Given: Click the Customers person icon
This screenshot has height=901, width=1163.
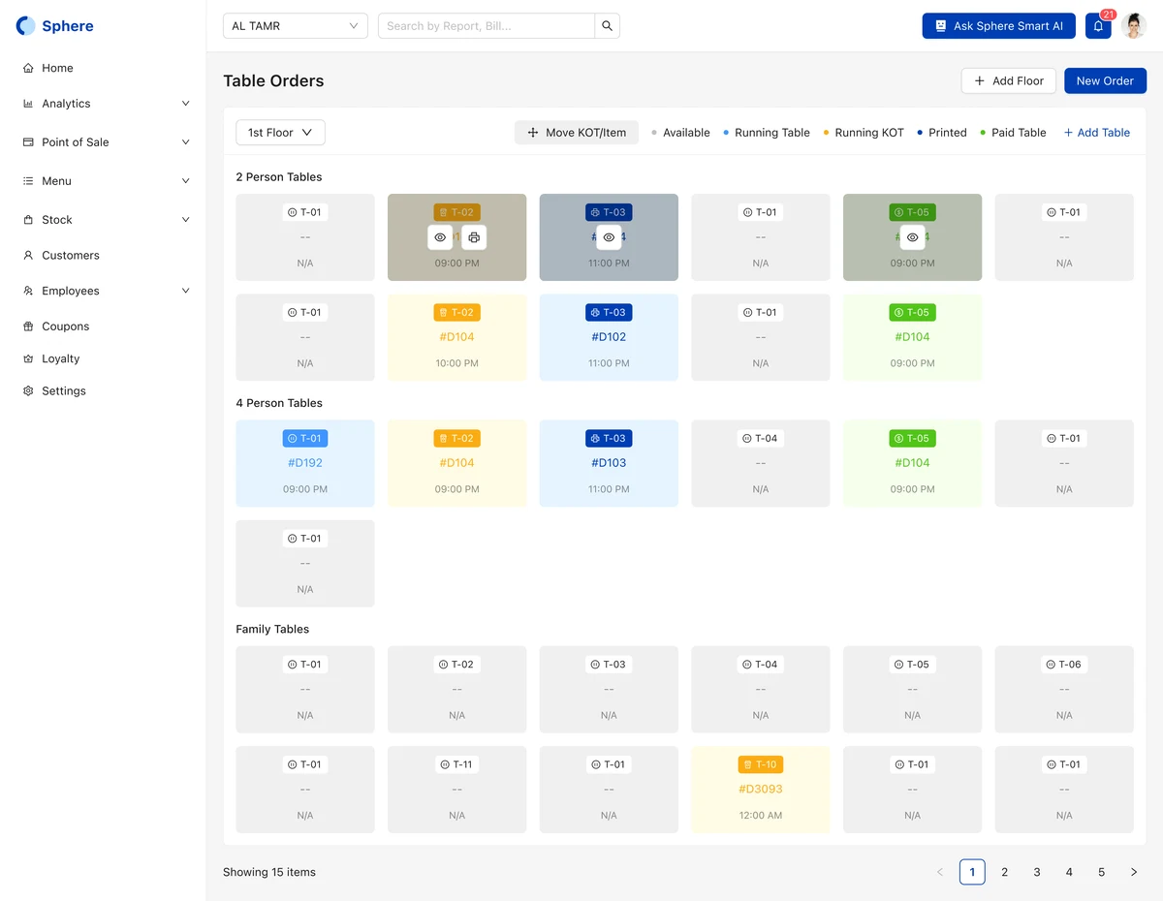Looking at the screenshot, I should 28,256.
